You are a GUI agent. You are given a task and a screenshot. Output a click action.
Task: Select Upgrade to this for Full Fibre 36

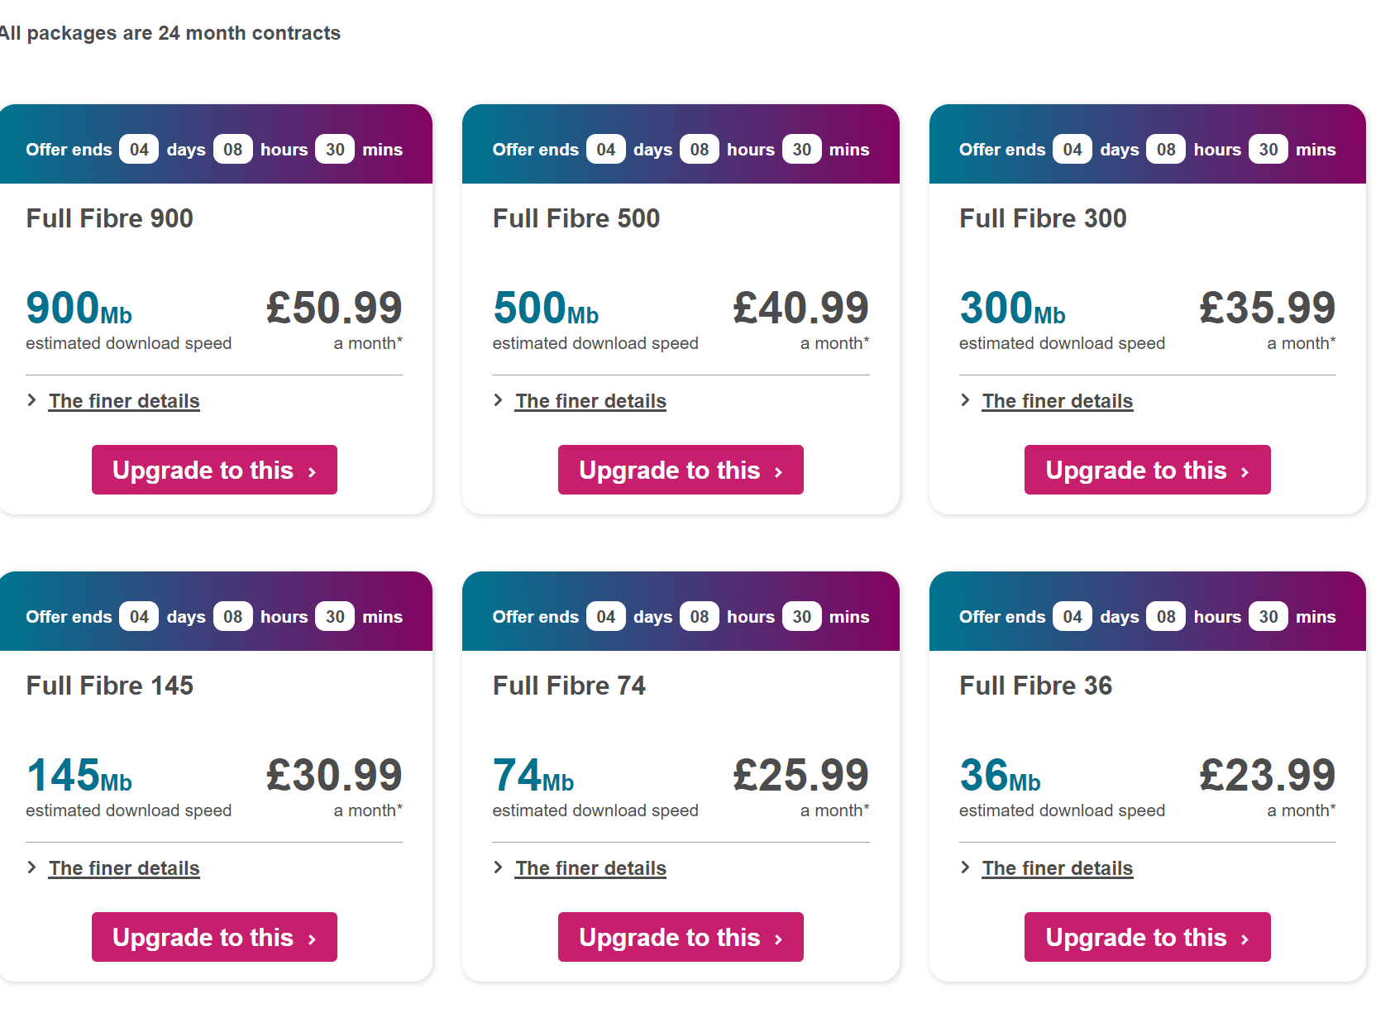click(x=1147, y=937)
